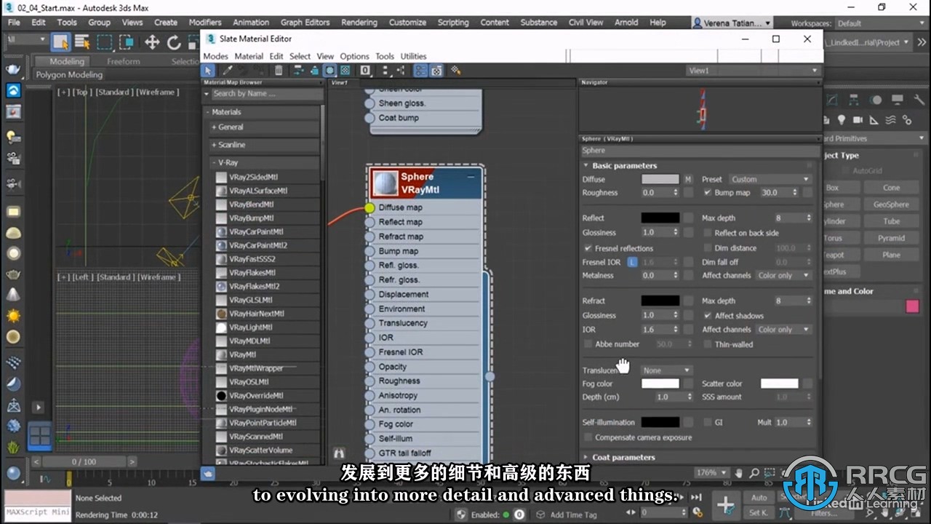Click the pink object color swatch

(912, 306)
